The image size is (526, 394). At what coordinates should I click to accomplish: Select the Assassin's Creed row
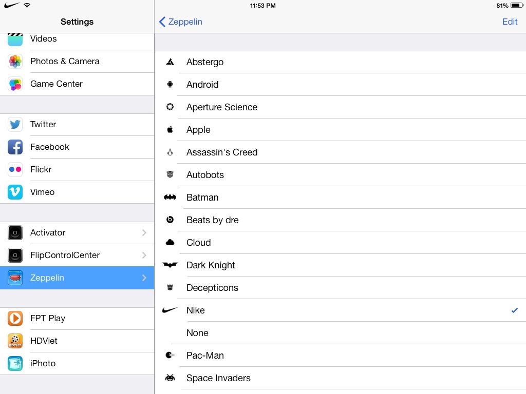(x=340, y=152)
